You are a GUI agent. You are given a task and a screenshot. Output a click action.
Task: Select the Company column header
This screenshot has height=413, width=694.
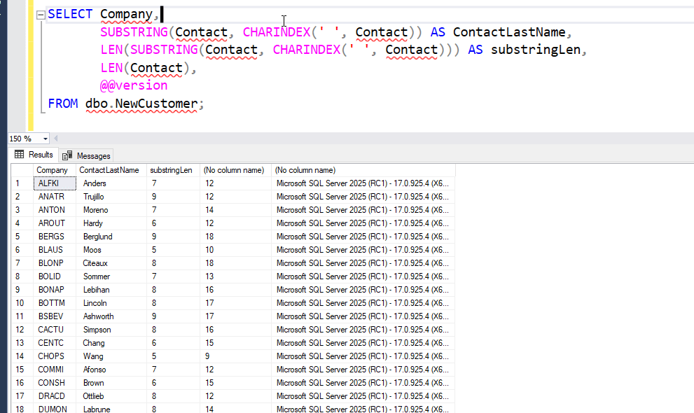(53, 169)
